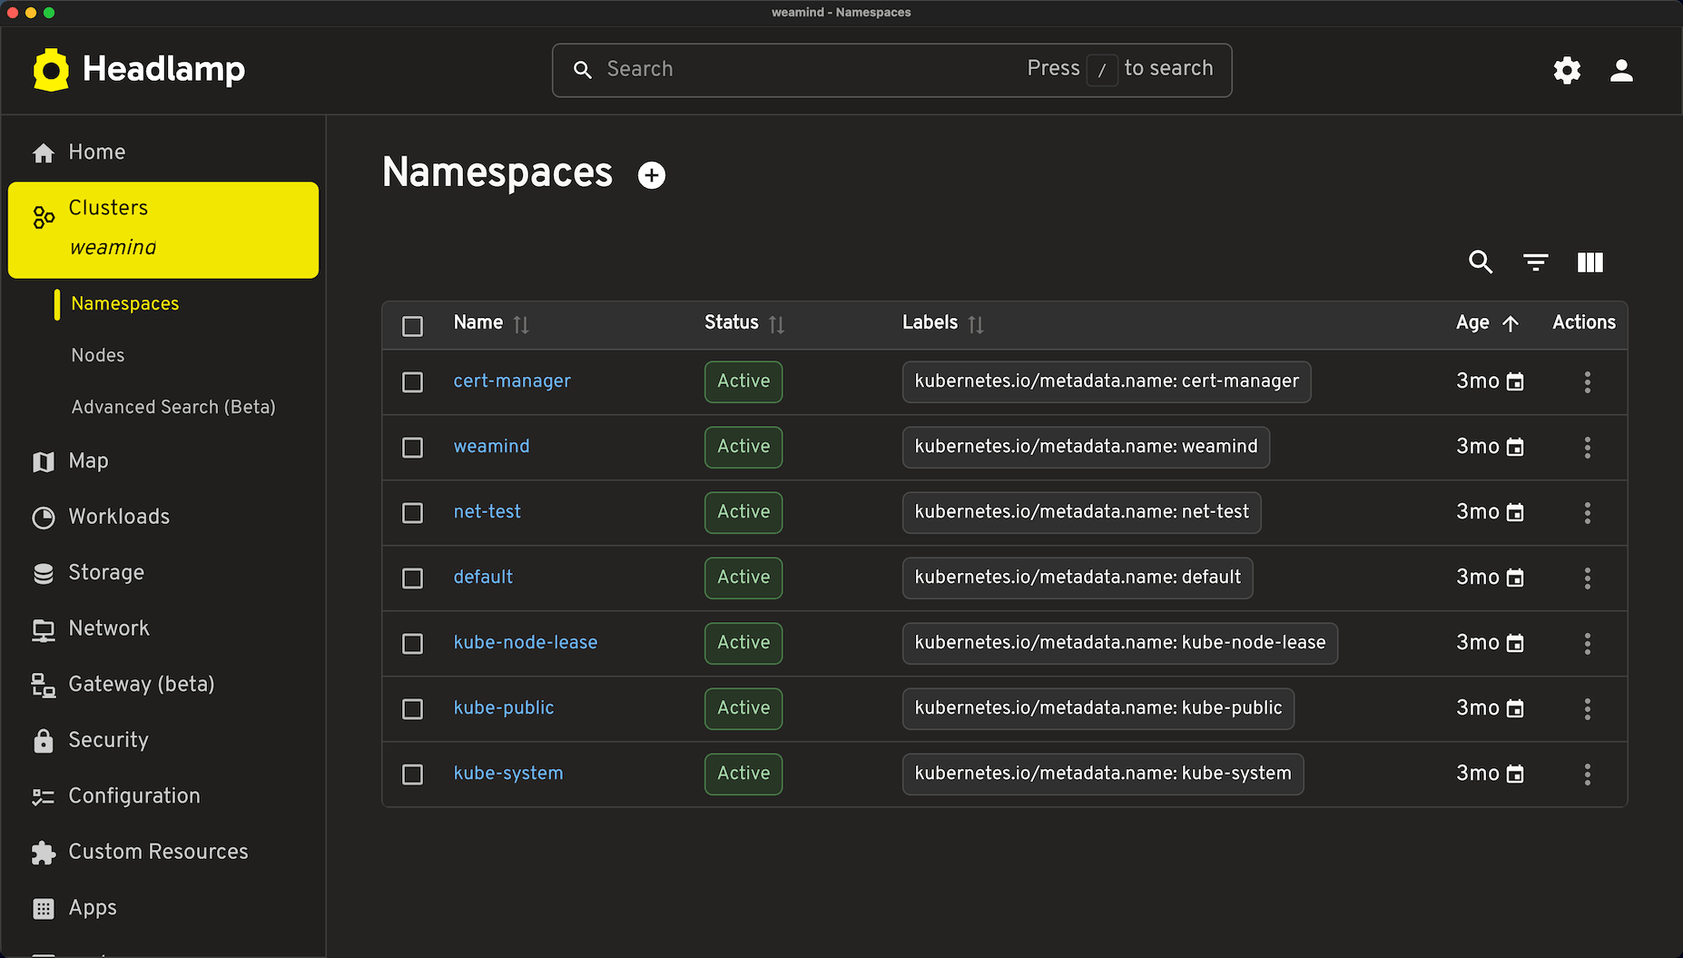
Task: Open the table filter icon
Action: click(x=1535, y=262)
